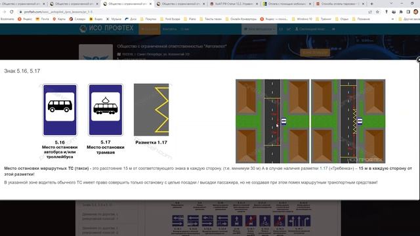
Task: Click the orange highlighted nav button in site header
Action: pyautogui.click(x=150, y=29)
